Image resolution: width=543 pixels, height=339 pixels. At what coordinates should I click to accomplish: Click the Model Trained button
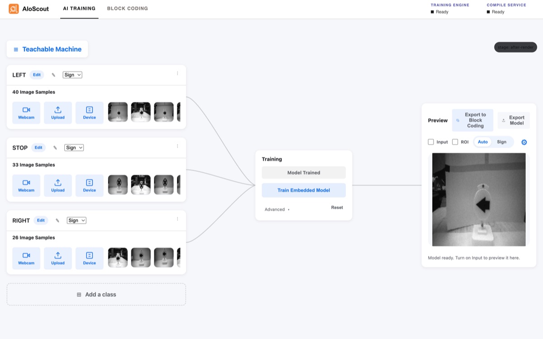coord(304,173)
